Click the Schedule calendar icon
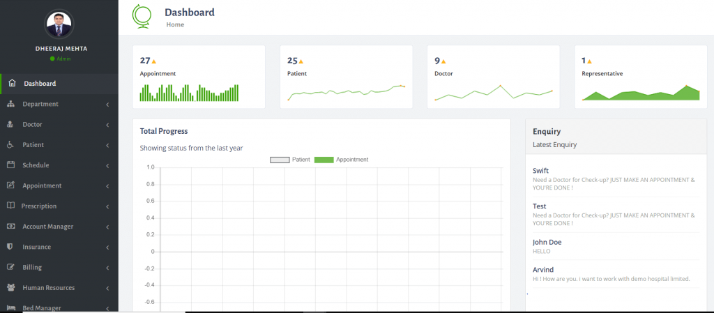714x313 pixels. [x=11, y=165]
